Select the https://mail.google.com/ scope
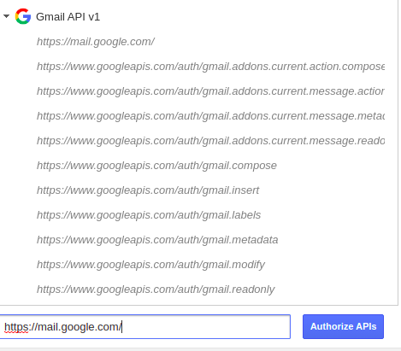The width and height of the screenshot is (401, 351). point(96,42)
